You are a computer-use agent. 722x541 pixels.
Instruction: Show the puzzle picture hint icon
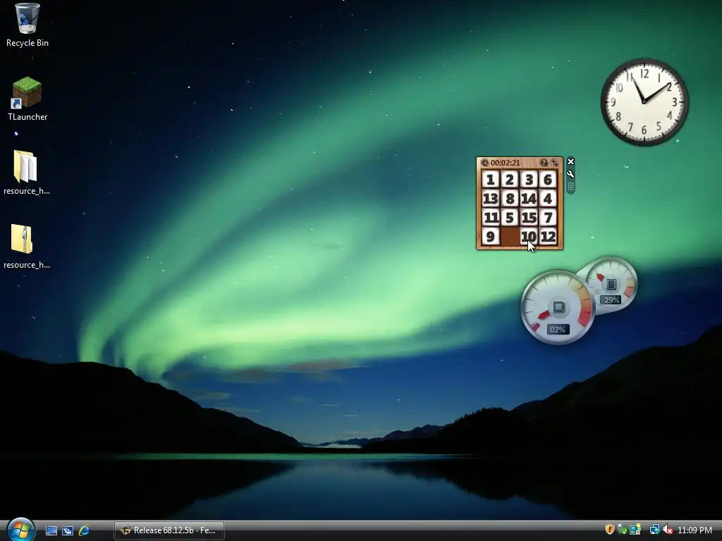(x=544, y=163)
